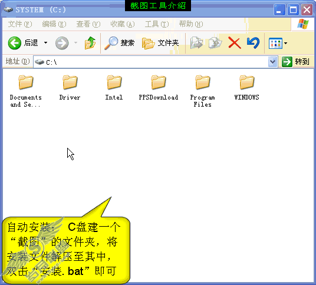
Task: Click the Views grid icon
Action: pyautogui.click(x=275, y=43)
